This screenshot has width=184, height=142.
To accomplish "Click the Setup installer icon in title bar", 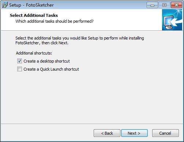I will pyautogui.click(x=5, y=5).
